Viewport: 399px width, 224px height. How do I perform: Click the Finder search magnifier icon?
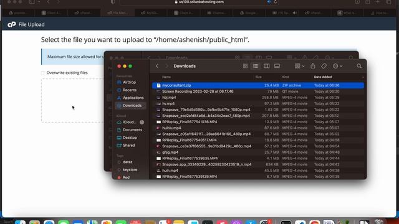[x=359, y=66]
